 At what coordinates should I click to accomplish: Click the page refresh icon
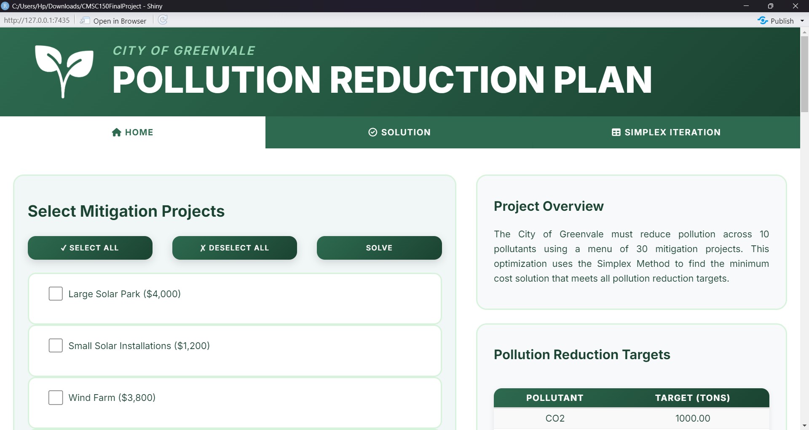[x=163, y=19]
